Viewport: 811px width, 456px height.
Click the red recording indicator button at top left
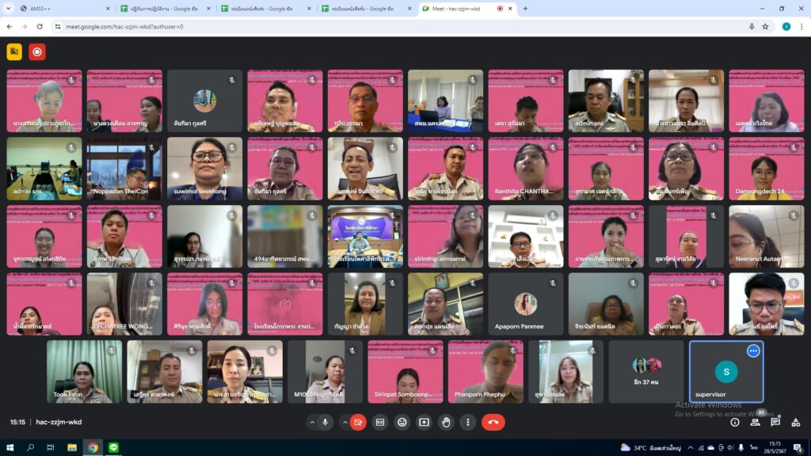tap(37, 52)
